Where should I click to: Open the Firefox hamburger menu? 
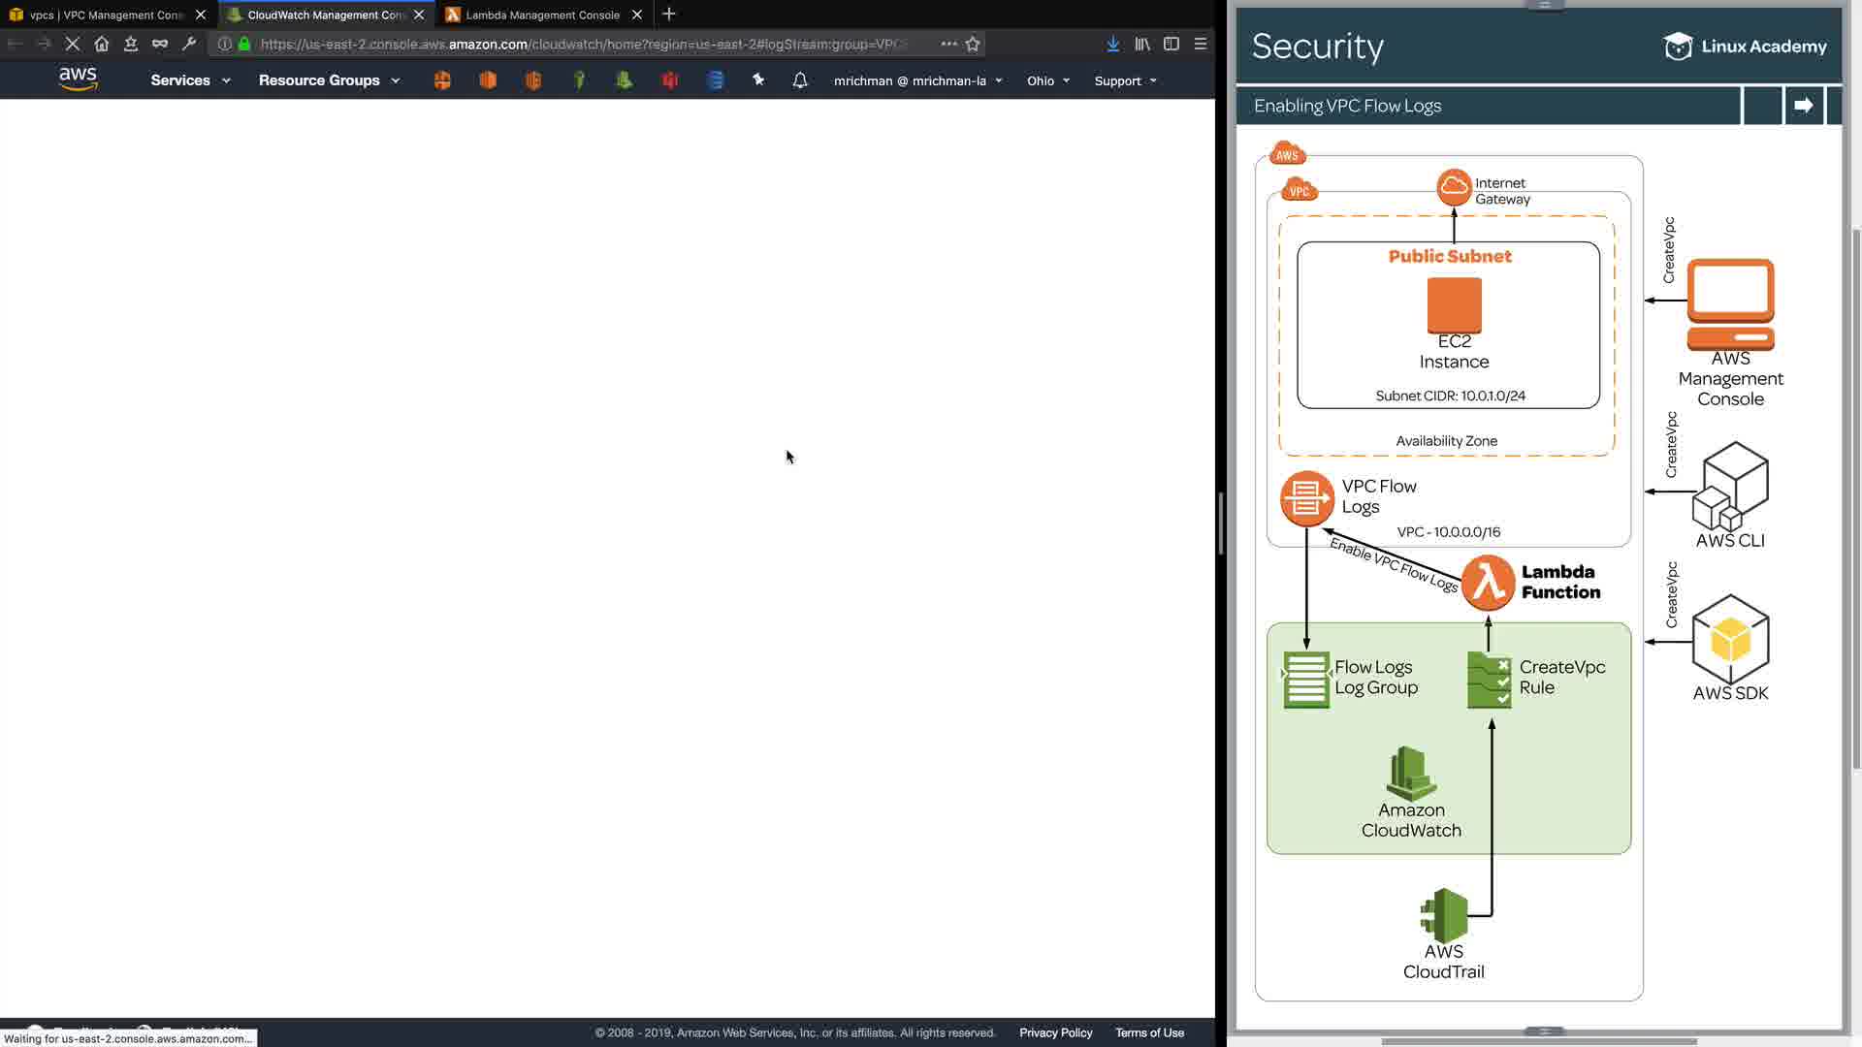point(1201,44)
